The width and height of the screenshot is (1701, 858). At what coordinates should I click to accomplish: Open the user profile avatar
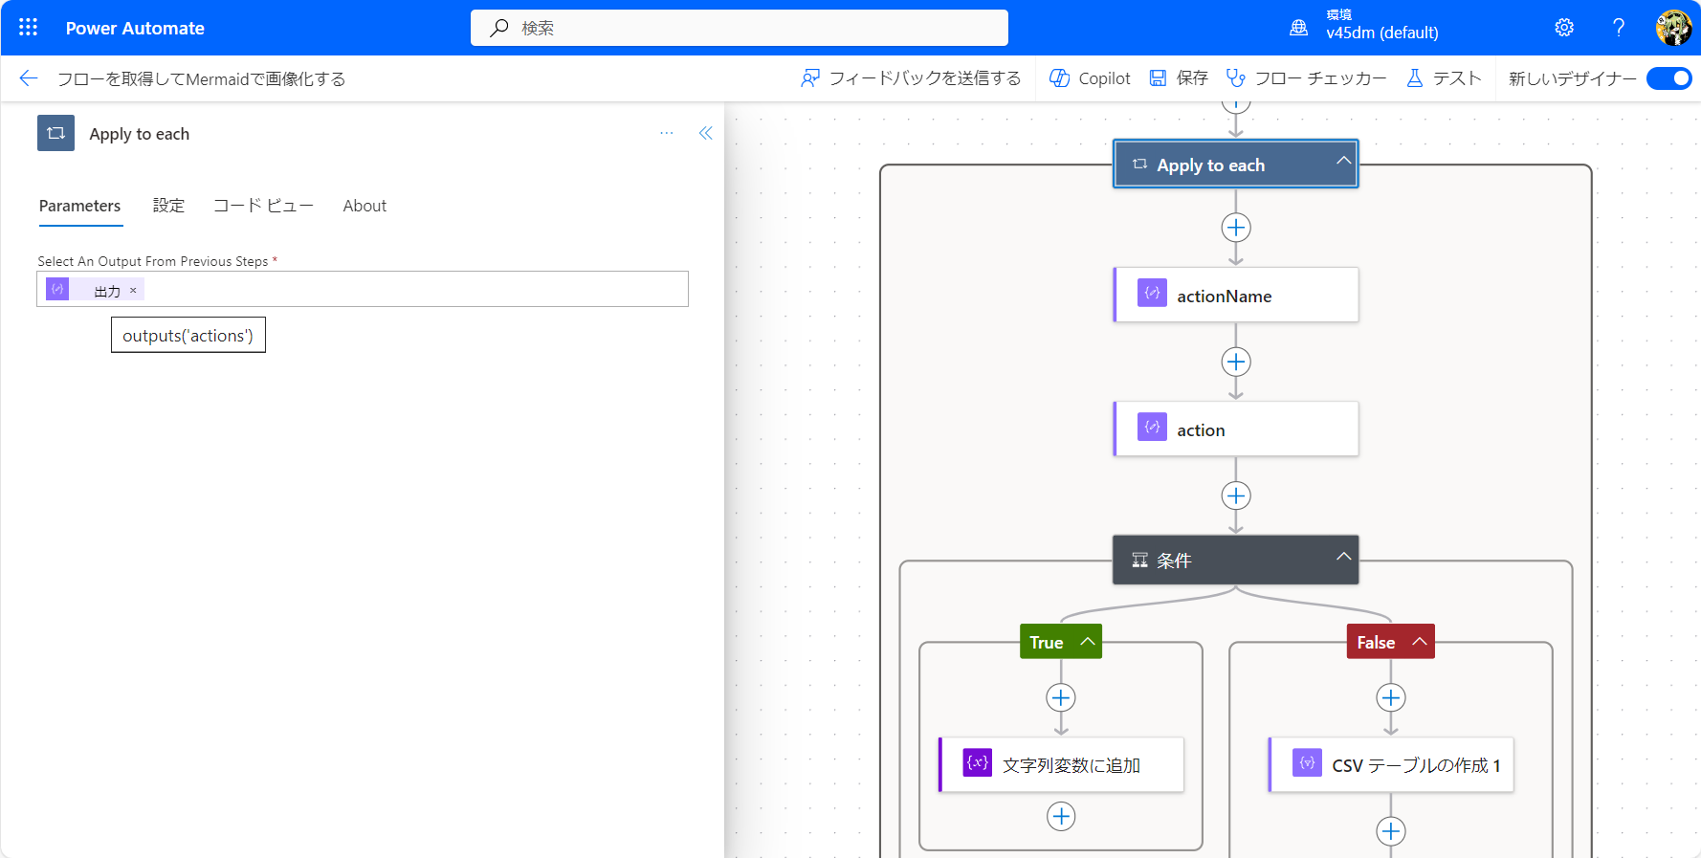1674,28
